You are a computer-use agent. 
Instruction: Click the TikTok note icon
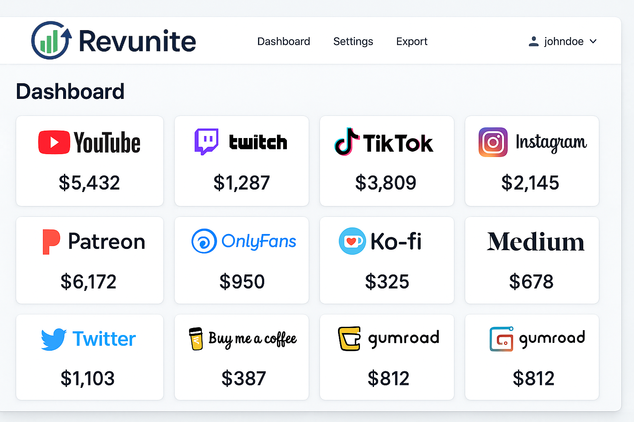(x=347, y=142)
